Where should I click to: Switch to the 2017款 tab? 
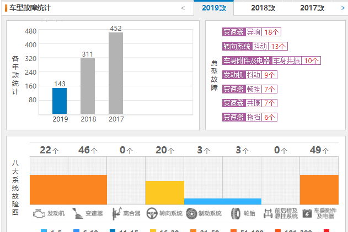(312, 8)
